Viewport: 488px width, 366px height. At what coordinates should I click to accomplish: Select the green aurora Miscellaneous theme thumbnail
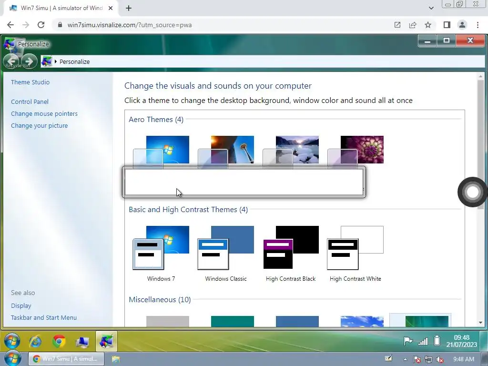point(427,321)
